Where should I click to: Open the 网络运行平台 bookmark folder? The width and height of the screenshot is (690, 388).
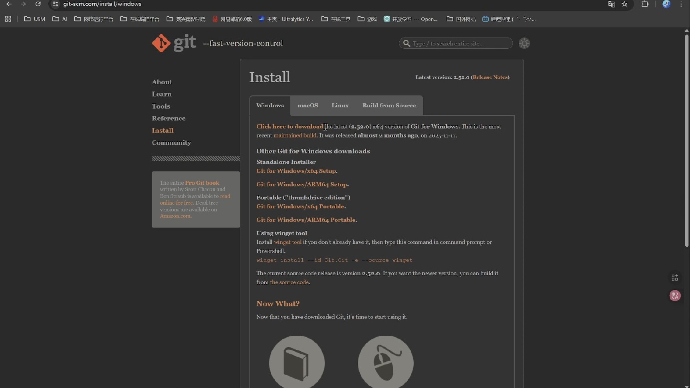pos(94,19)
